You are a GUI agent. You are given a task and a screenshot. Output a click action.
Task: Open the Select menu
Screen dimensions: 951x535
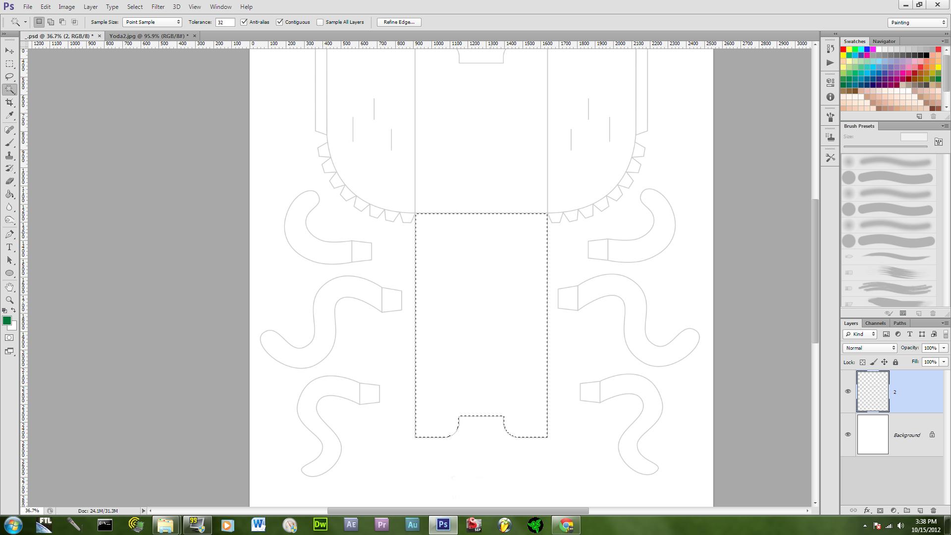coord(135,7)
